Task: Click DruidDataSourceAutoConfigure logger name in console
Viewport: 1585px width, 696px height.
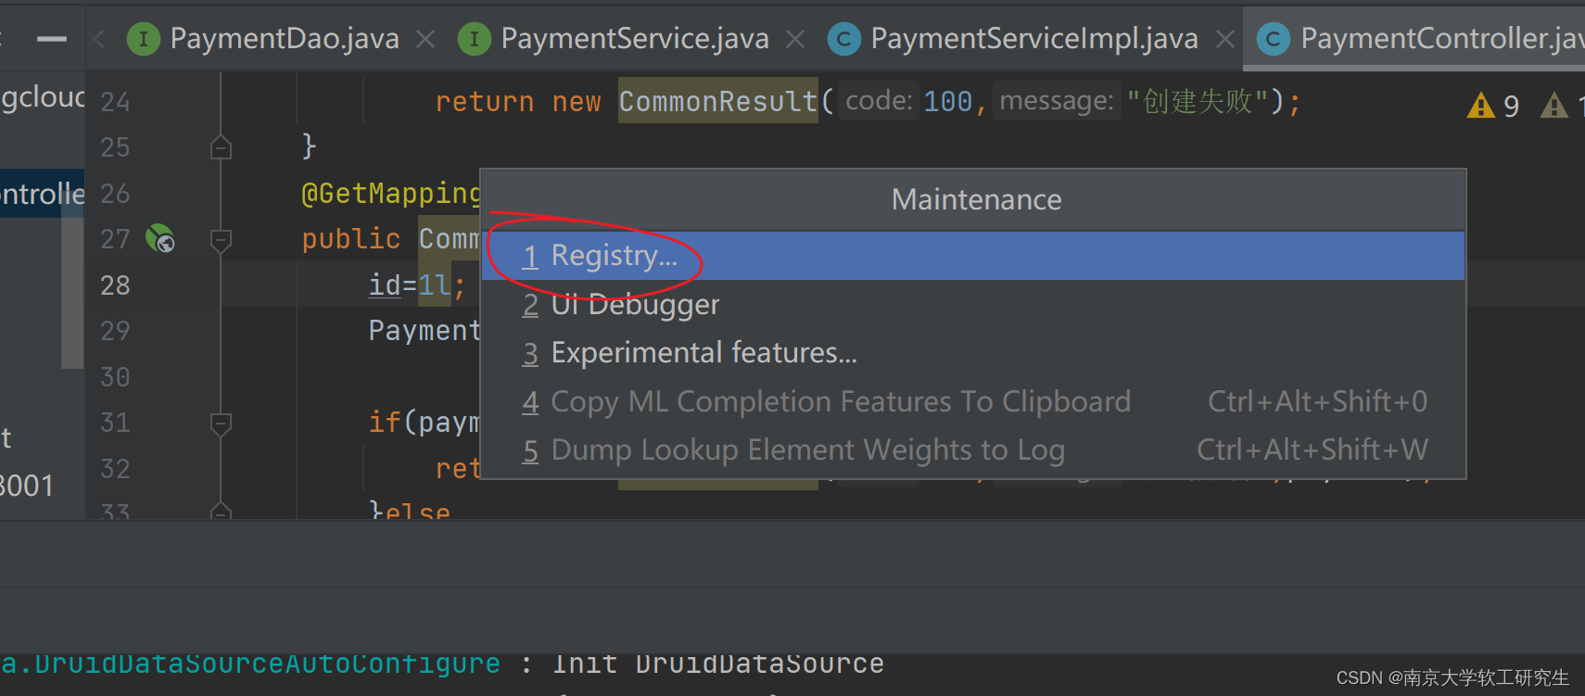Action: 266,664
